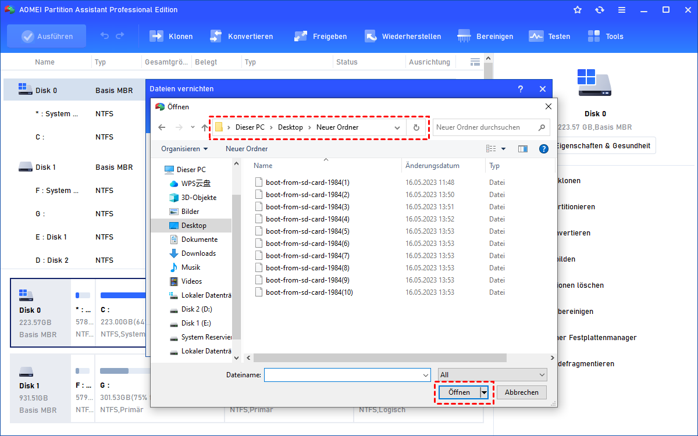Open the recent locations dropdown in toolbar
698x436 pixels.
[x=194, y=127]
